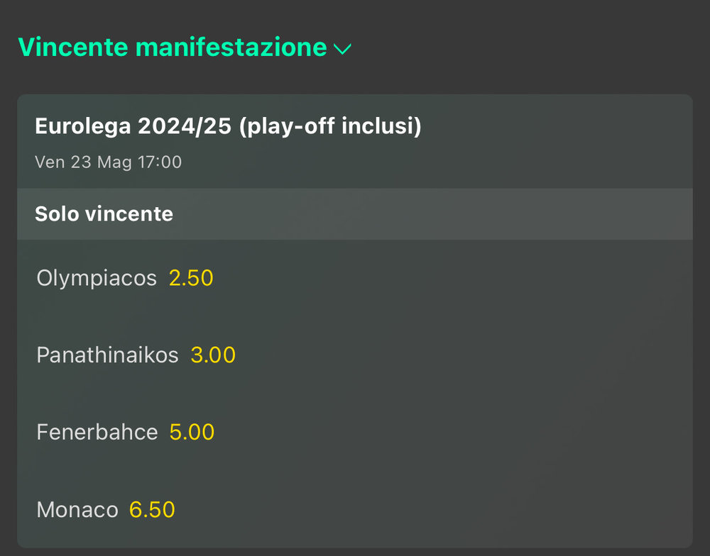Pick Panathinaikos odds 3.00
Screen dimensions: 710x556
[x=213, y=355]
